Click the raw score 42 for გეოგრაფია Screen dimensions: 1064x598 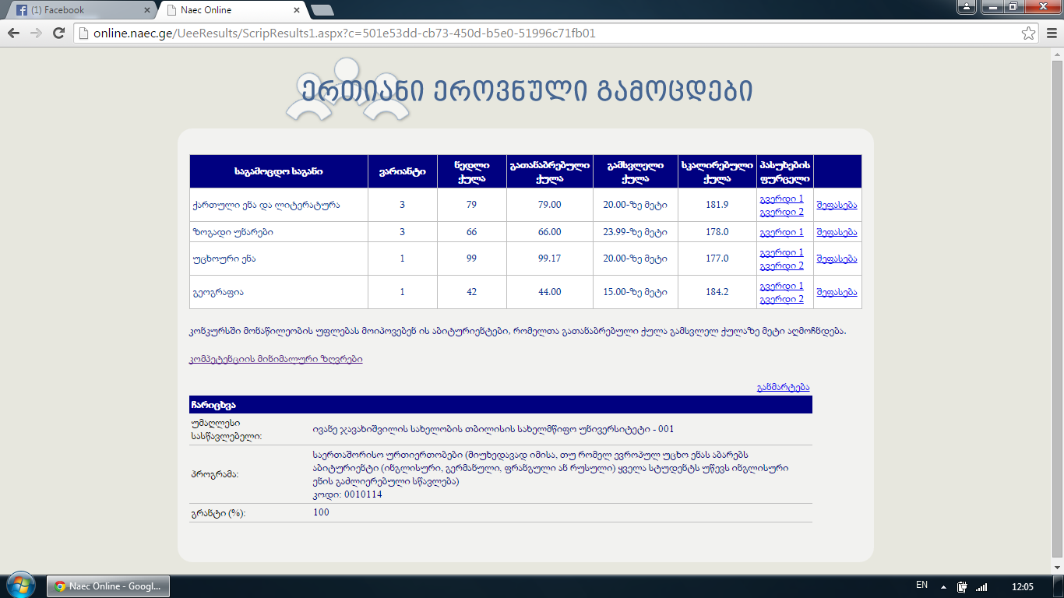(471, 292)
